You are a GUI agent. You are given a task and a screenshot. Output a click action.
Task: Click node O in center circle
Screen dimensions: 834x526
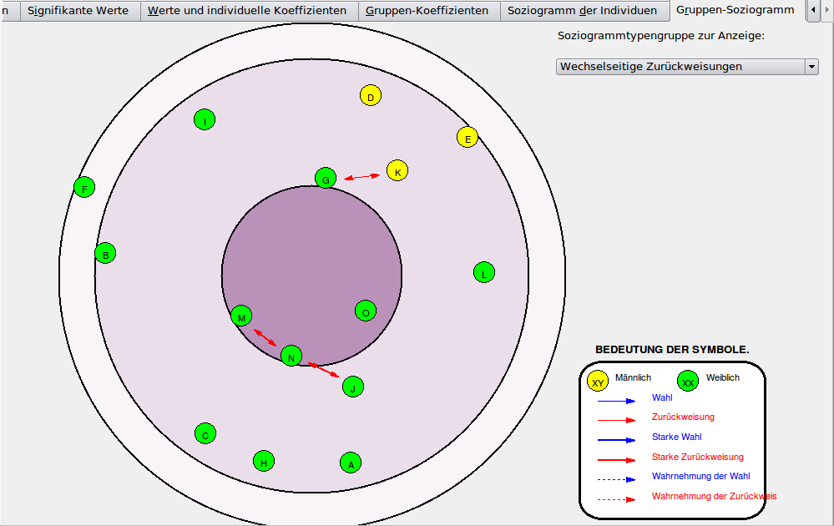(365, 311)
